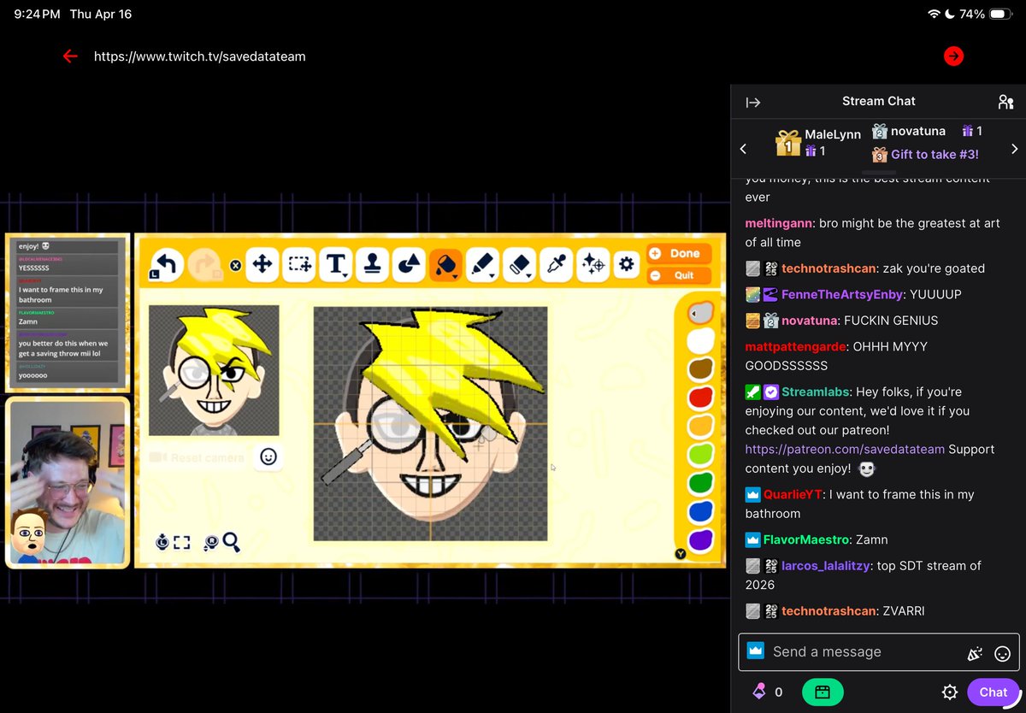
Task: Focus the Send a message field
Action: pos(879,651)
